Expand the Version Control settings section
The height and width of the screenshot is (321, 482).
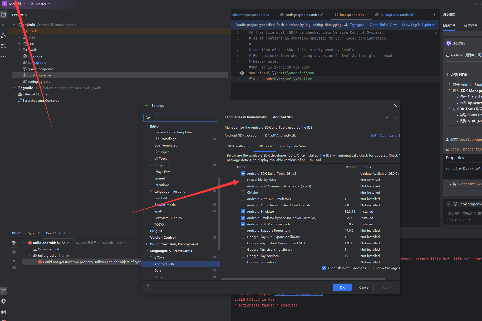(147, 237)
